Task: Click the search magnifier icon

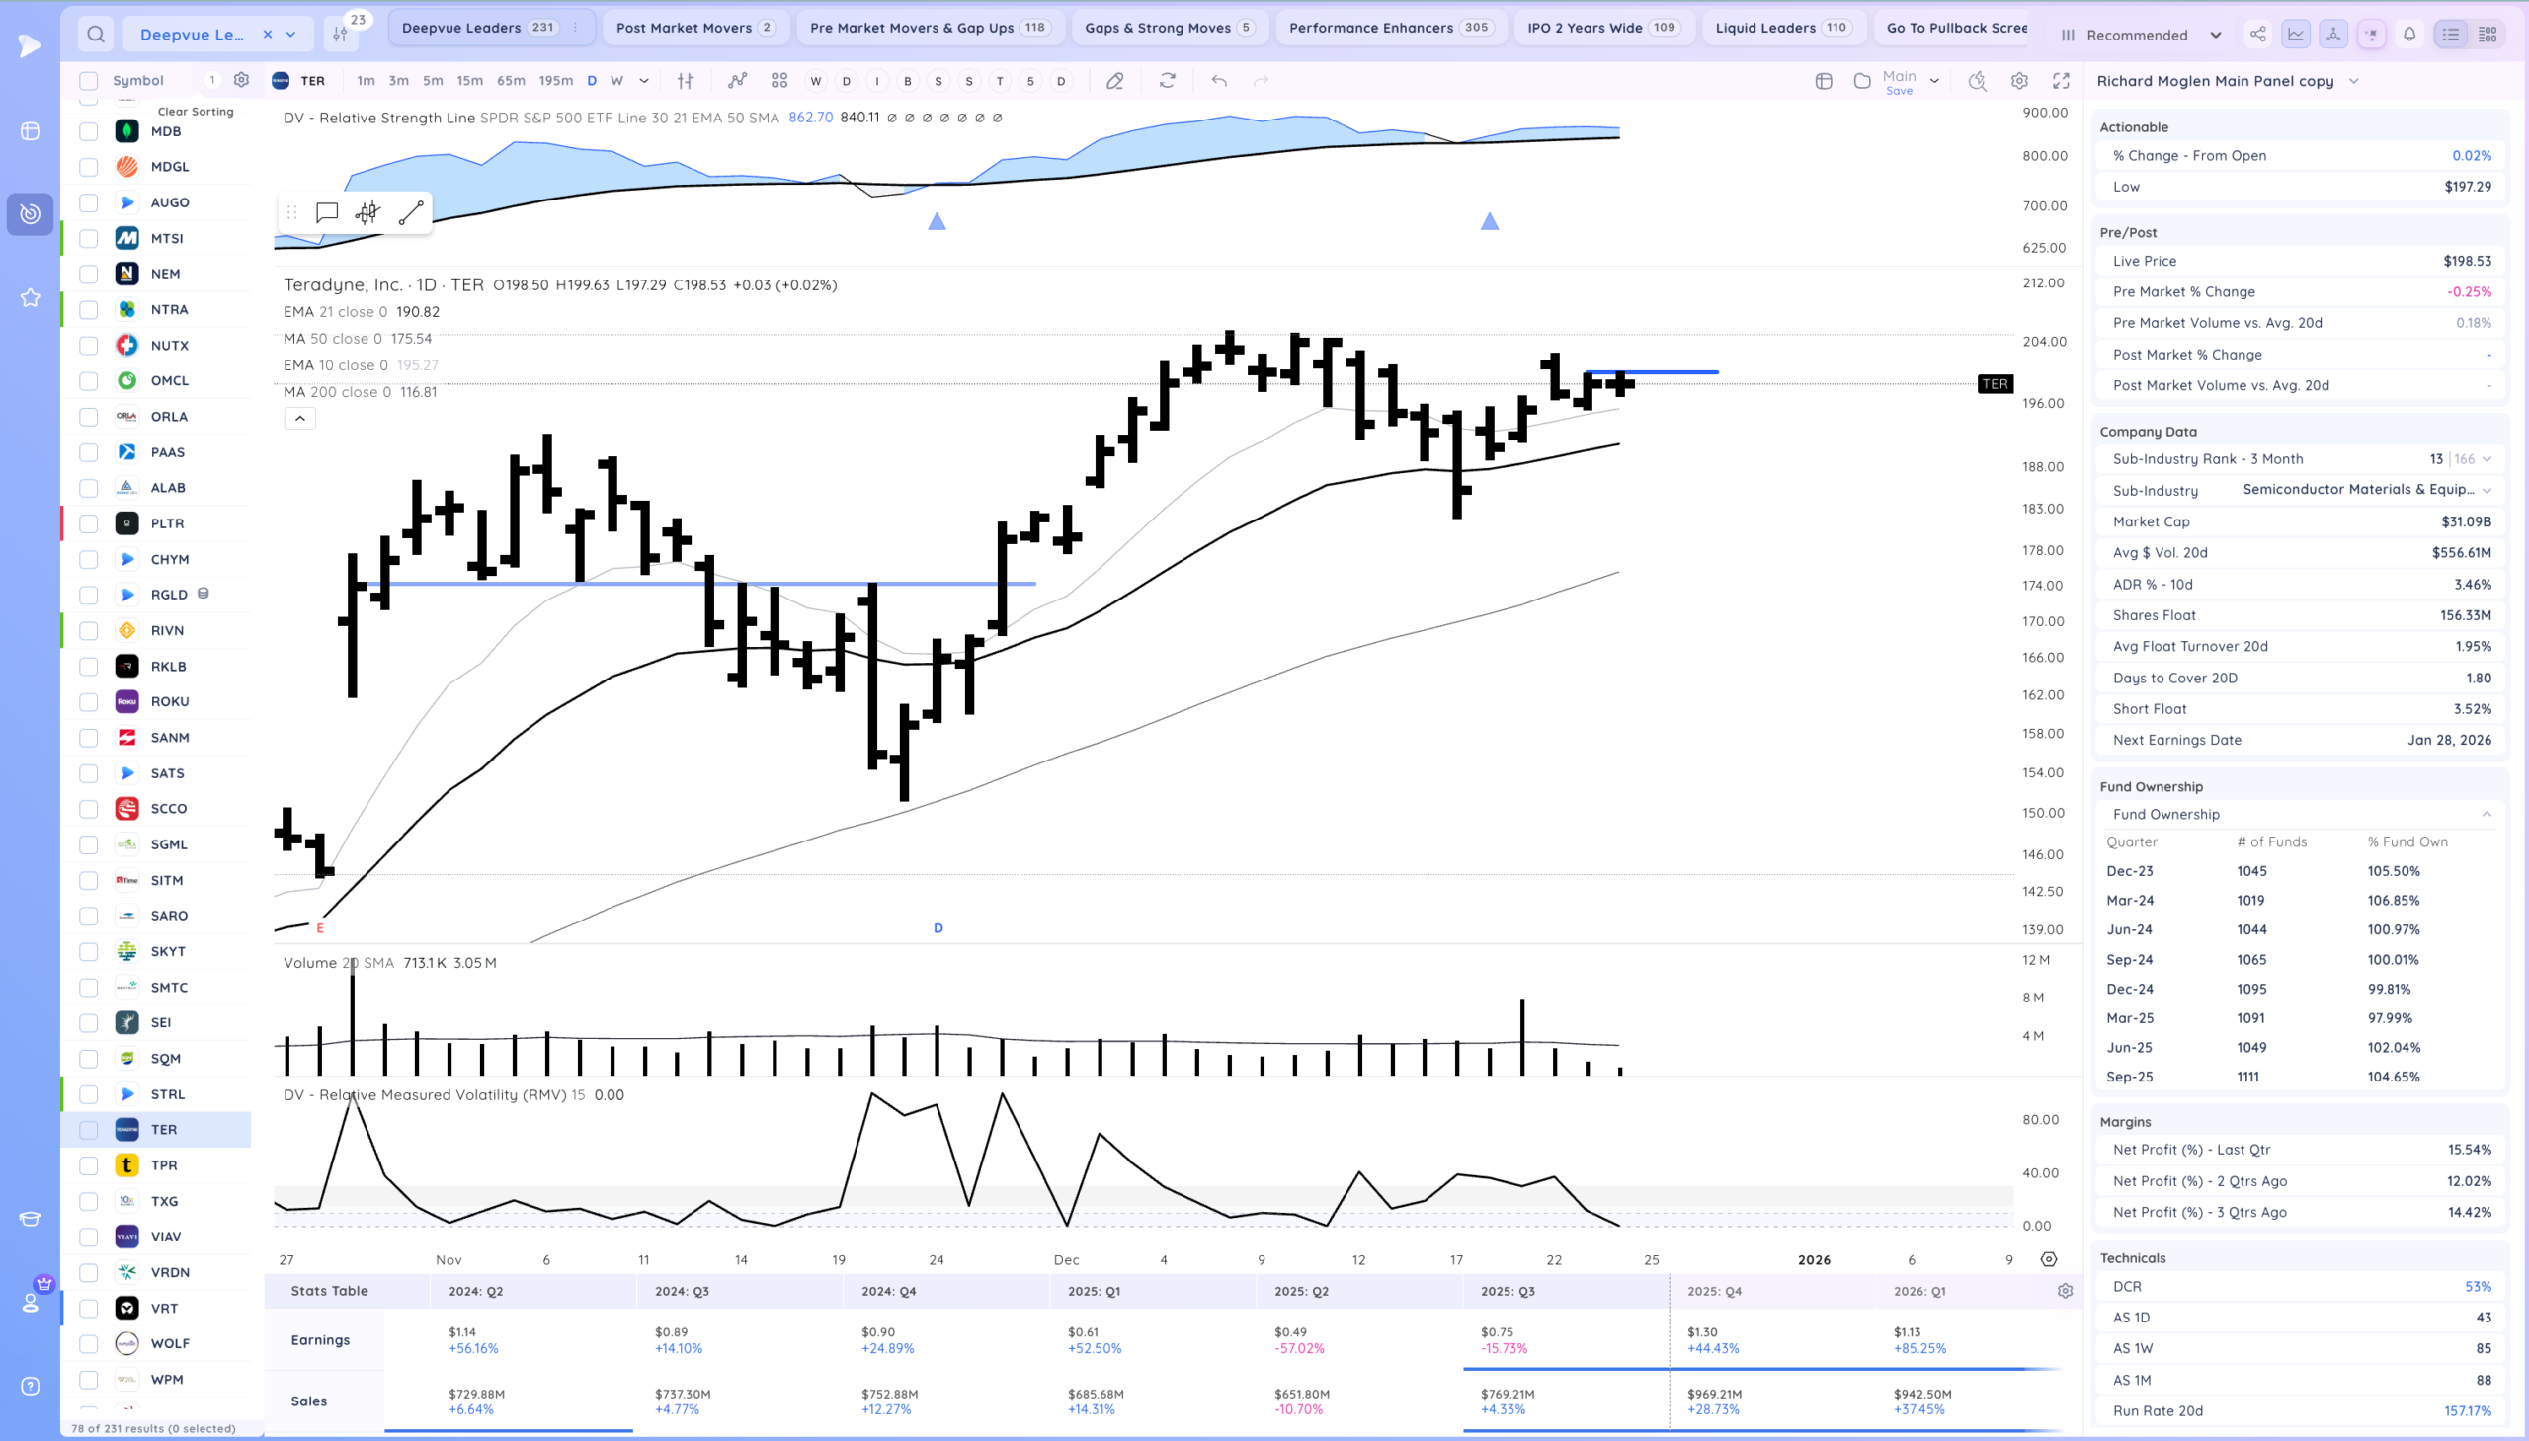Action: click(95, 35)
